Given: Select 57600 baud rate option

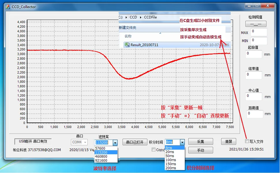Looking at the screenshot, I should [106, 148].
